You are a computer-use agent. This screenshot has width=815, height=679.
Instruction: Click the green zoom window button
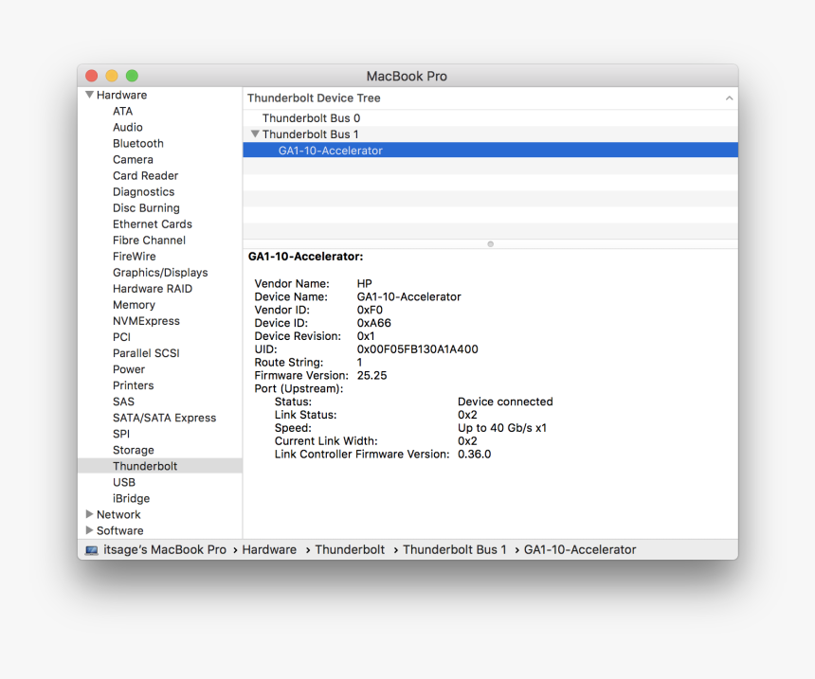tap(132, 76)
